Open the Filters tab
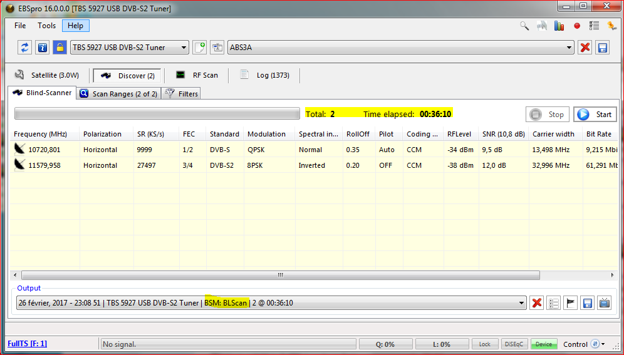 pyautogui.click(x=181, y=94)
